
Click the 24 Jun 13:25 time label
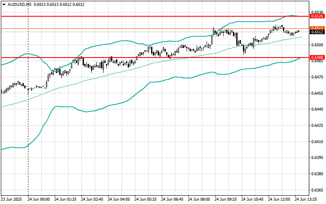coord(306,199)
